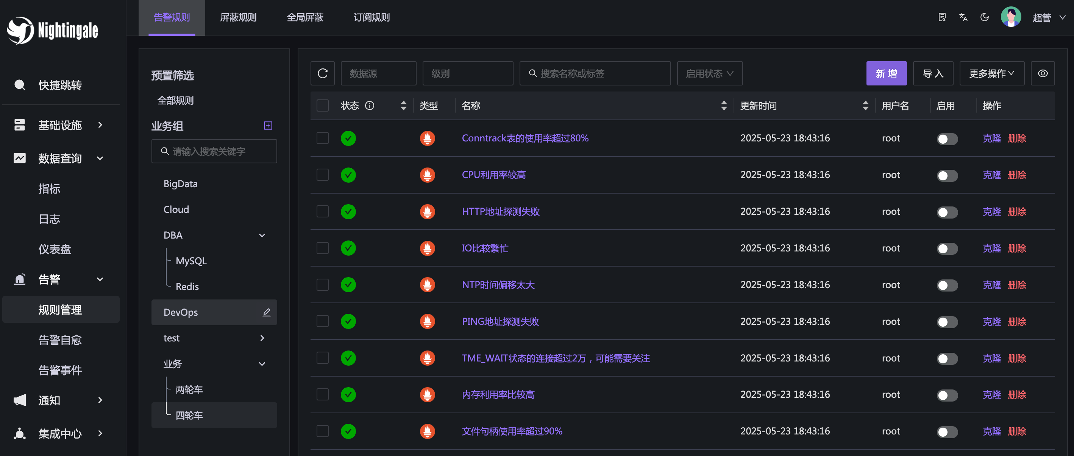Viewport: 1074px width, 456px height.
Task: Switch to the 屏蔽规则 tab
Action: click(238, 17)
